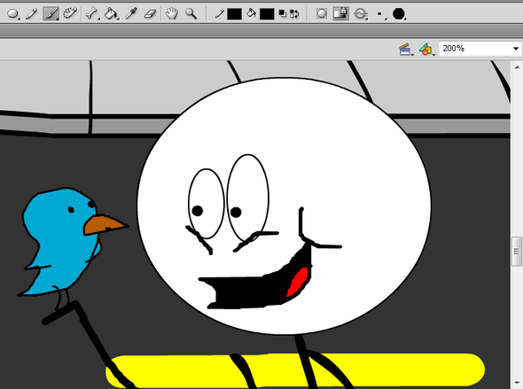Select the Eraser tool
Screen dimensions: 523x389
pyautogui.click(x=150, y=14)
